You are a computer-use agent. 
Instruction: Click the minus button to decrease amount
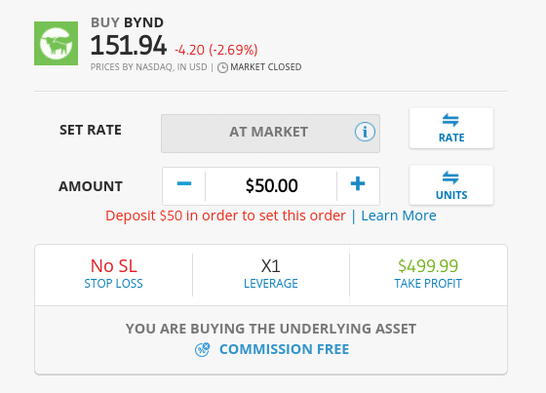(x=184, y=183)
